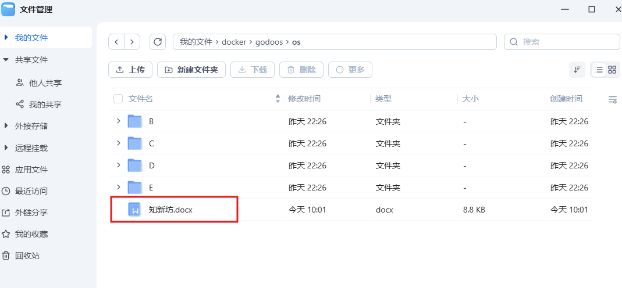
Task: Open 回收站 recycle bin in sidebar
Action: (27, 255)
